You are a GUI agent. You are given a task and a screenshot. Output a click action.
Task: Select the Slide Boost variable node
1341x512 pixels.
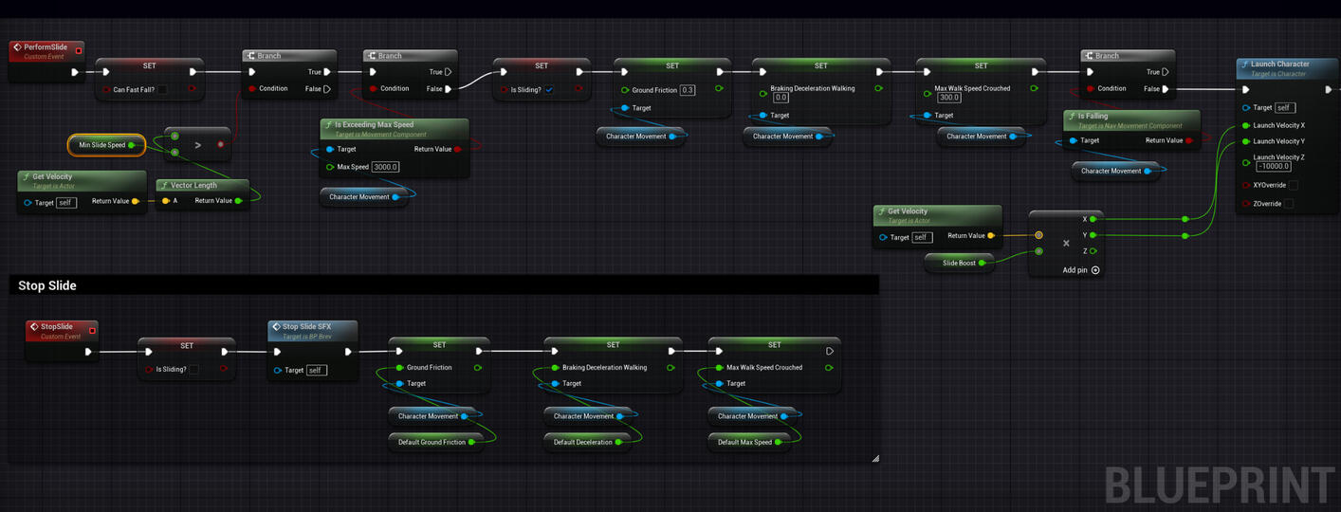[x=959, y=264]
